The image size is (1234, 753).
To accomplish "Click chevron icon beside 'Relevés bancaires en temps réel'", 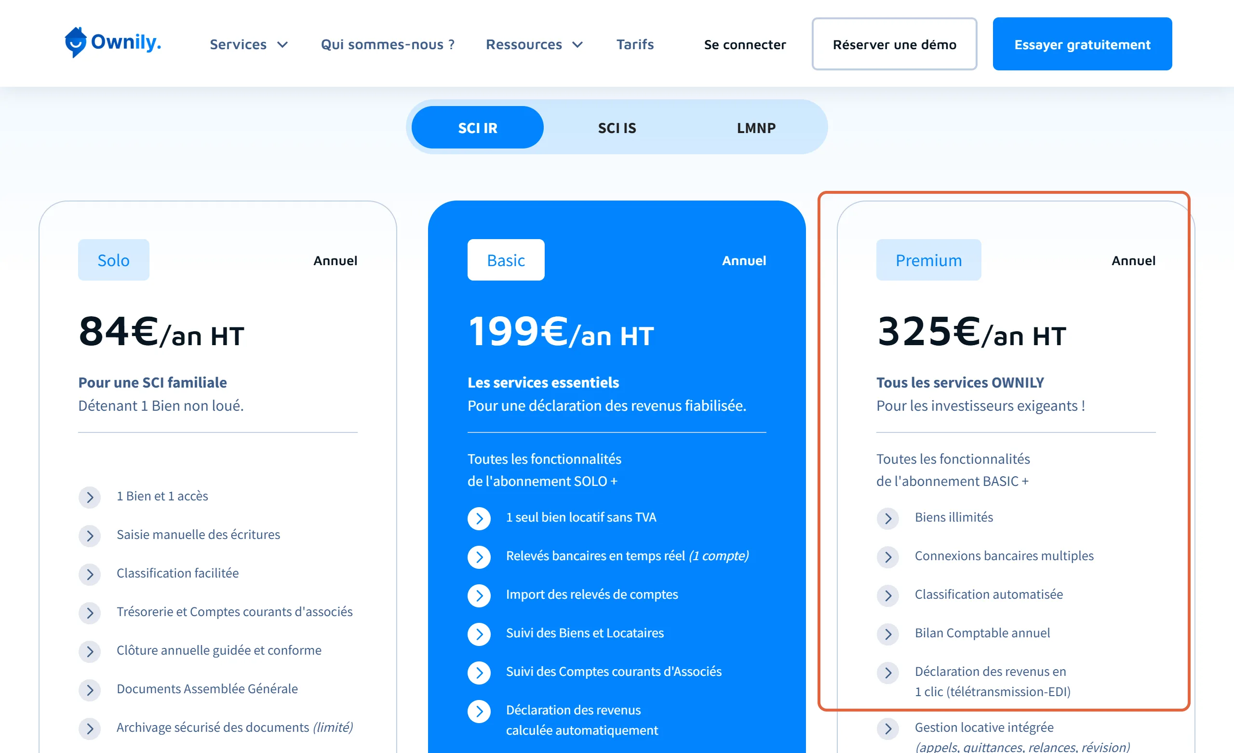I will coord(479,557).
